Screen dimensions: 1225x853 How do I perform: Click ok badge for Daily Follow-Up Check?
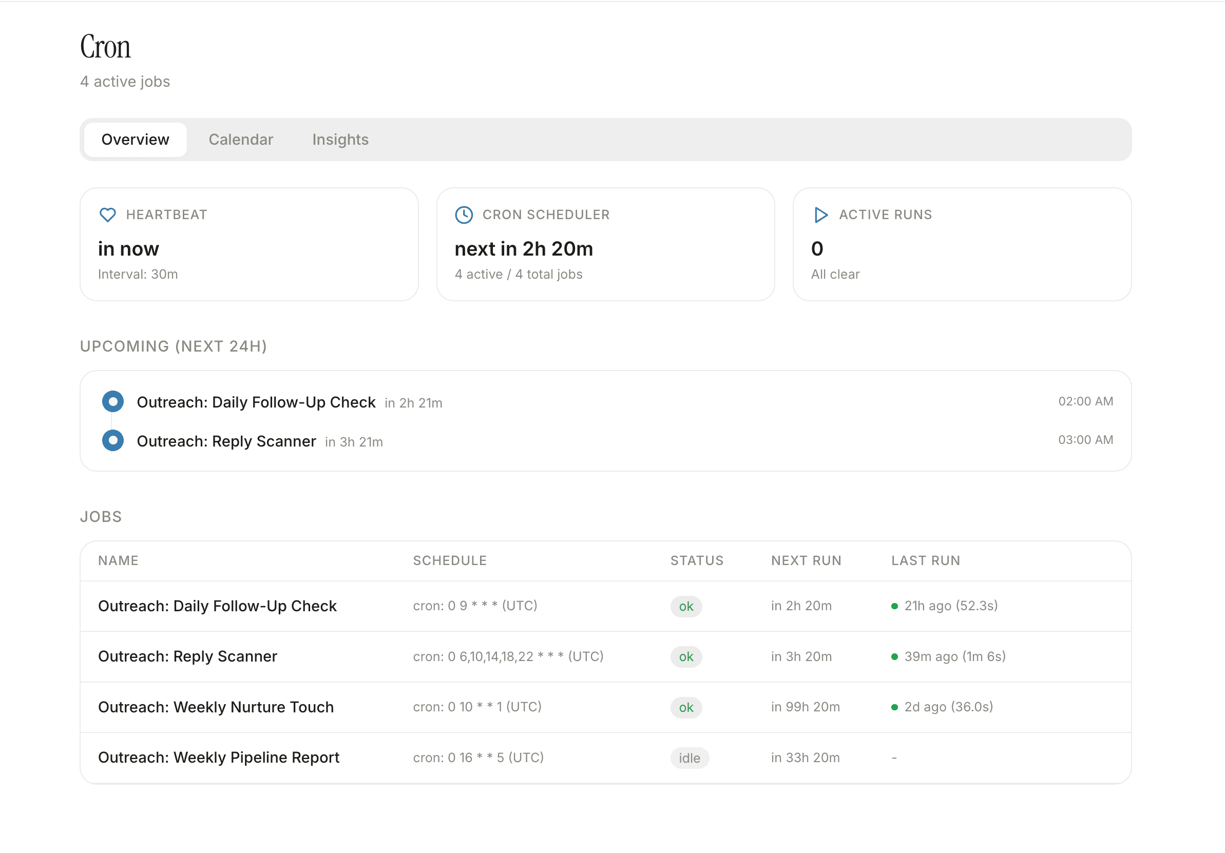pos(686,607)
